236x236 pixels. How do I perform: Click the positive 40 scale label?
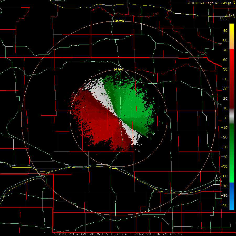click(225, 79)
